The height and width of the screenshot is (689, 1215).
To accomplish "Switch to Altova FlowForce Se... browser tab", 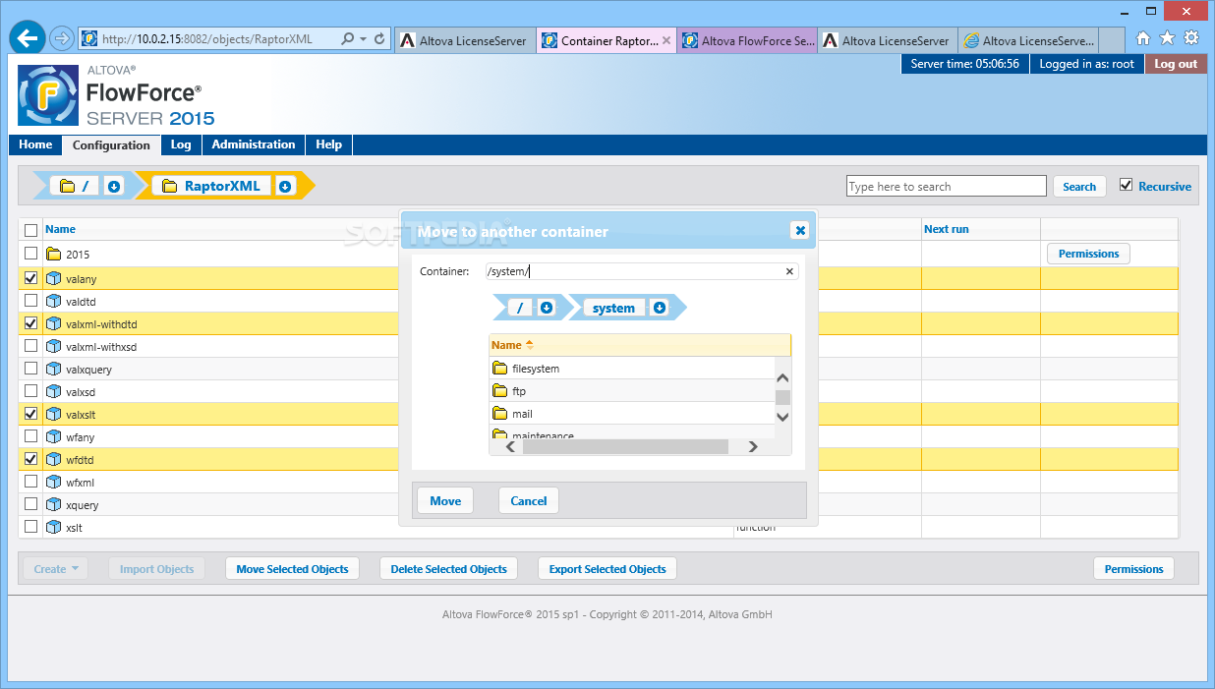I will point(747,40).
